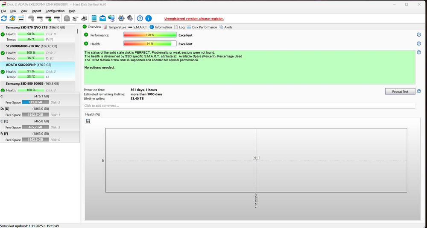
Task: Click in the 'Click to add comment' field
Action: click(249, 105)
